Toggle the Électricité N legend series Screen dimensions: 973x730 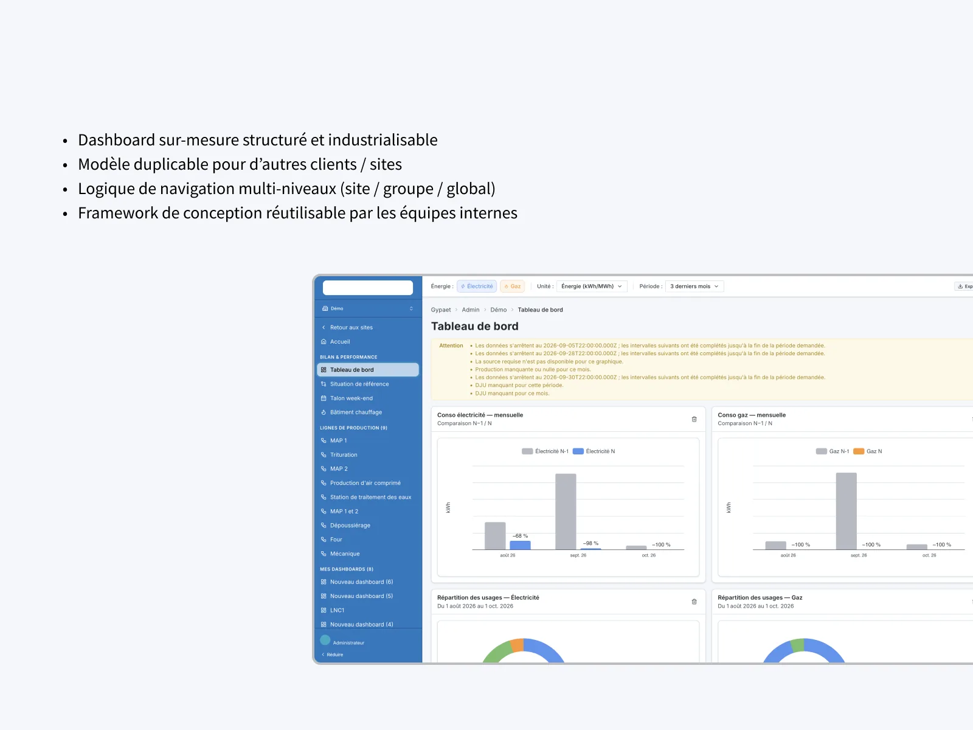click(594, 451)
